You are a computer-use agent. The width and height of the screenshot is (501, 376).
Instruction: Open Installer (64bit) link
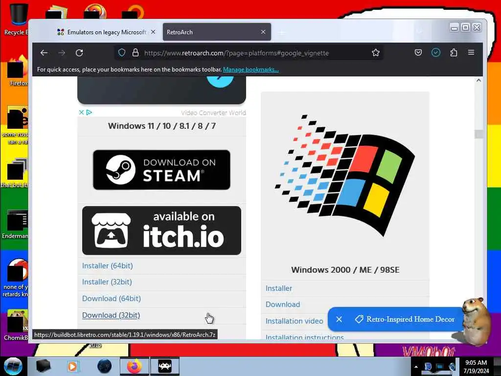click(x=107, y=266)
